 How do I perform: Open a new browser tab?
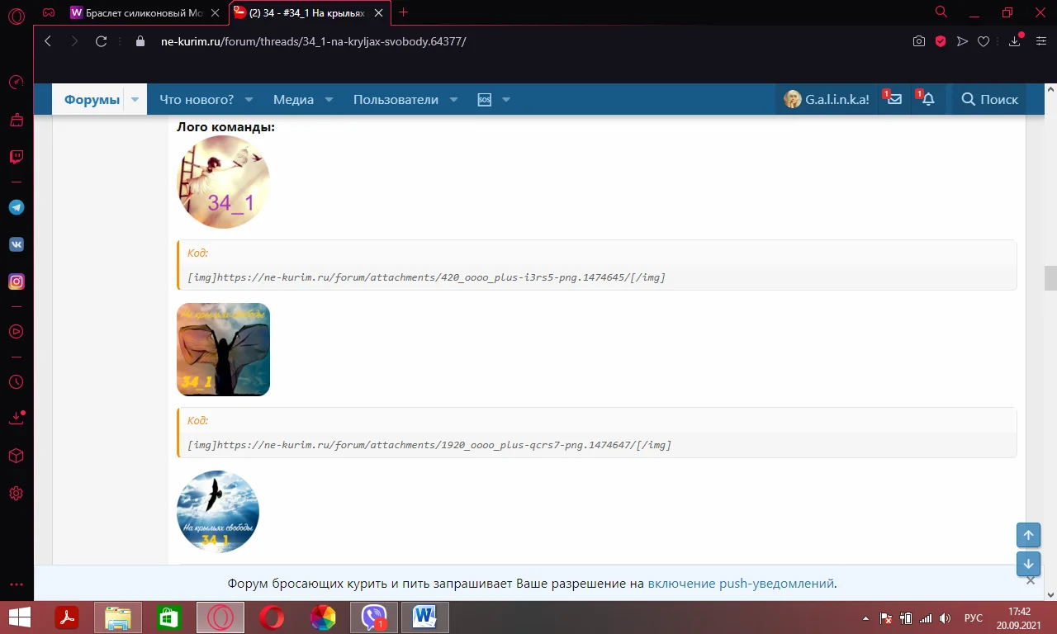pyautogui.click(x=404, y=12)
